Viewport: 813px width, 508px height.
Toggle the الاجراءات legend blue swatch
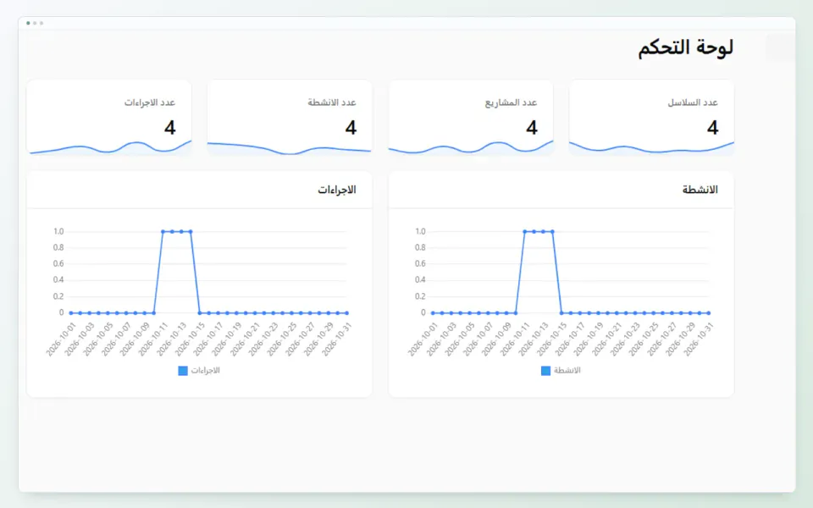pos(183,371)
